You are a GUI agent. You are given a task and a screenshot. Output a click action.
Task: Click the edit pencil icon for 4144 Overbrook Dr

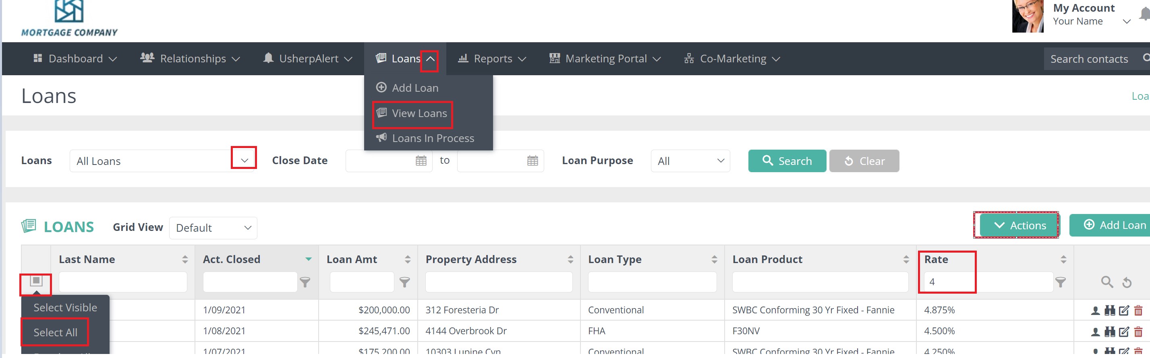point(1124,331)
